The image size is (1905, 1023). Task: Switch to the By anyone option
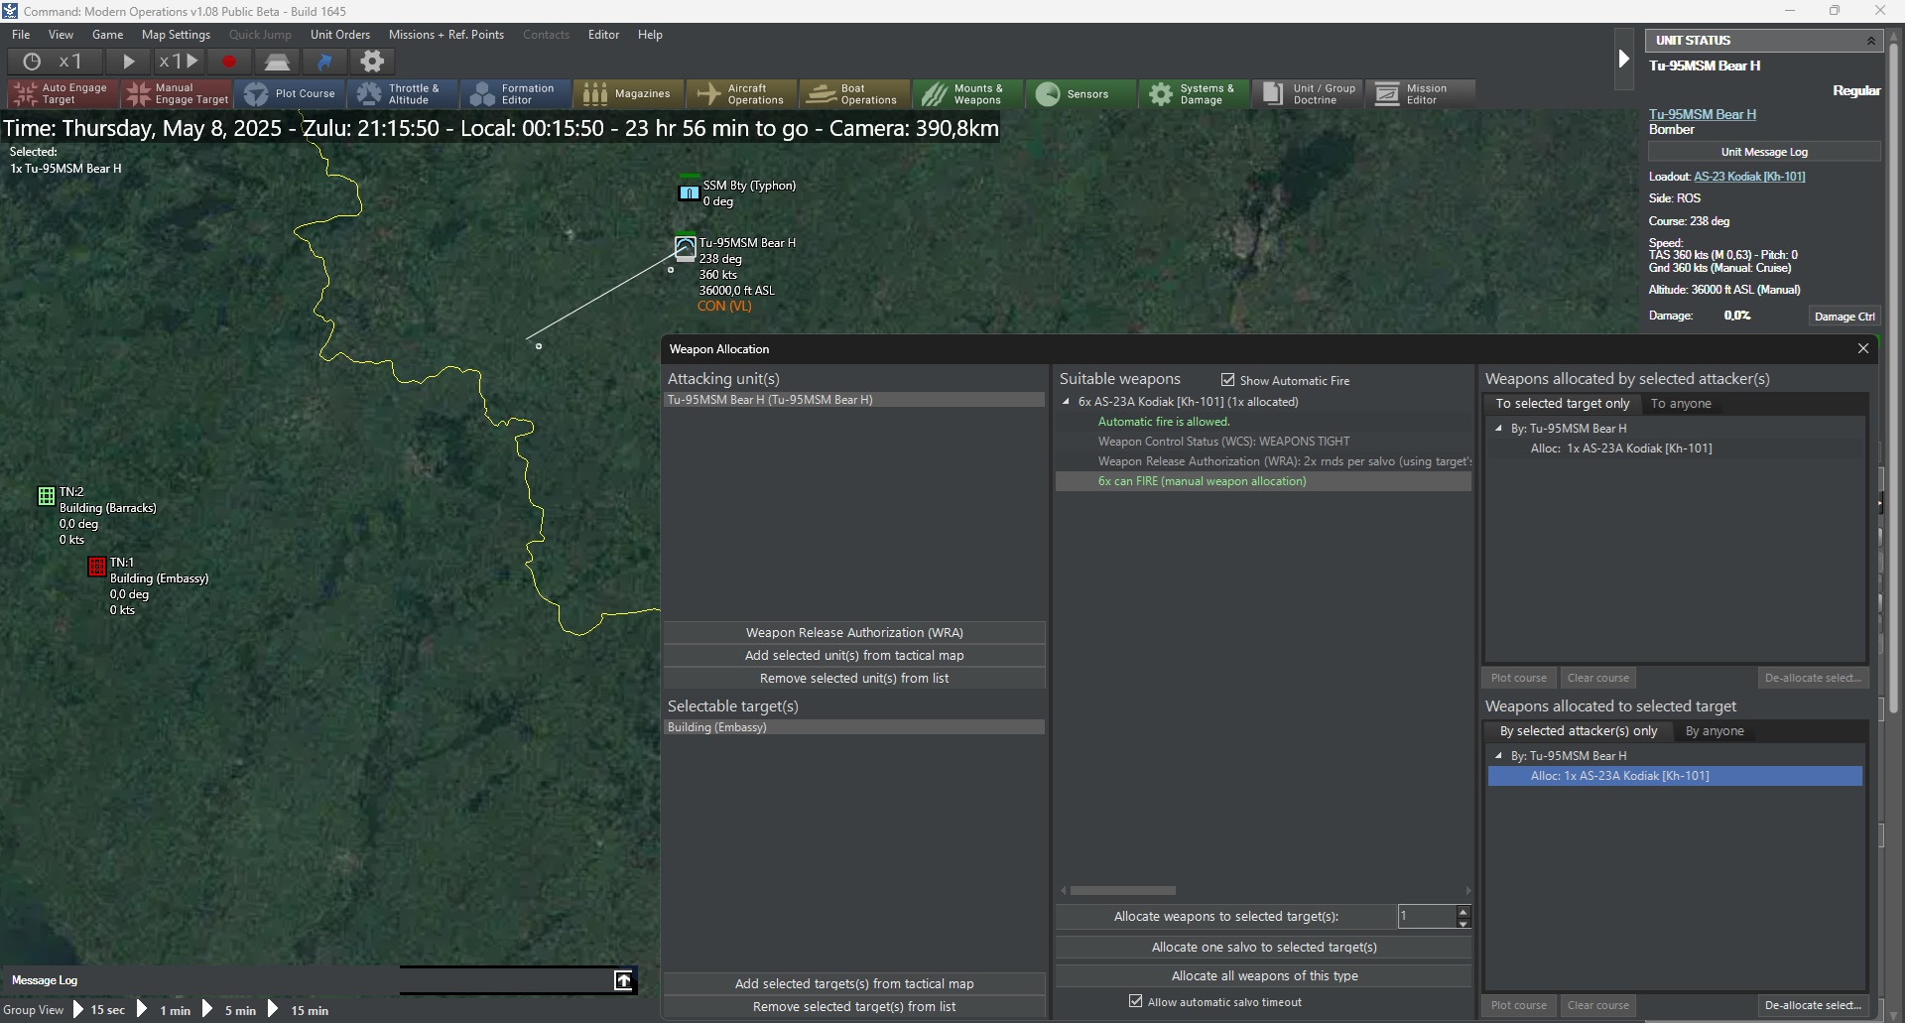point(1714,731)
